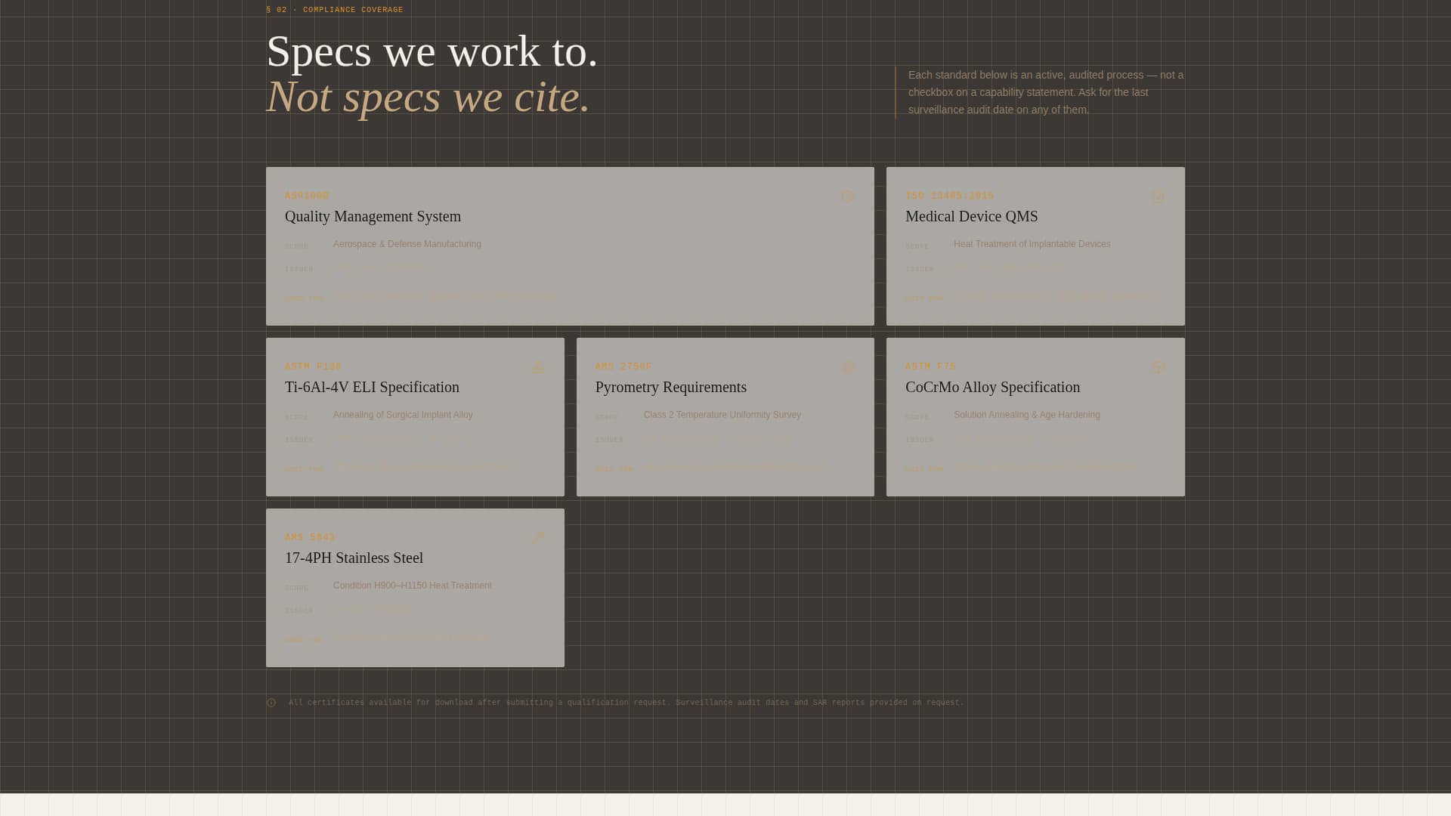Select the AMS 2750F code label
Image resolution: width=1451 pixels, height=816 pixels.
click(623, 366)
